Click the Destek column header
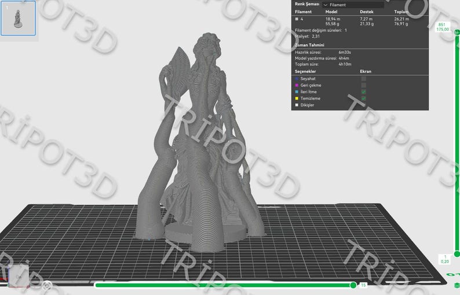The image size is (460, 295). pos(366,12)
